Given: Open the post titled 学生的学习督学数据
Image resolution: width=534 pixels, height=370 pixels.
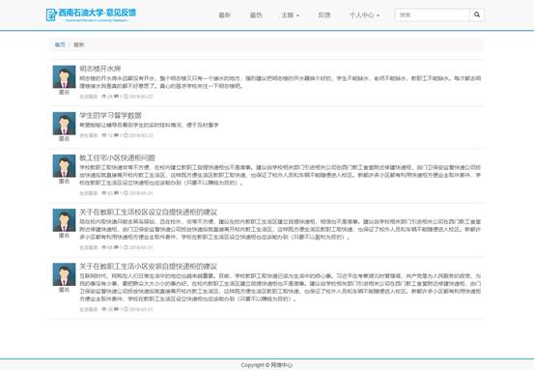Looking at the screenshot, I should 110,115.
